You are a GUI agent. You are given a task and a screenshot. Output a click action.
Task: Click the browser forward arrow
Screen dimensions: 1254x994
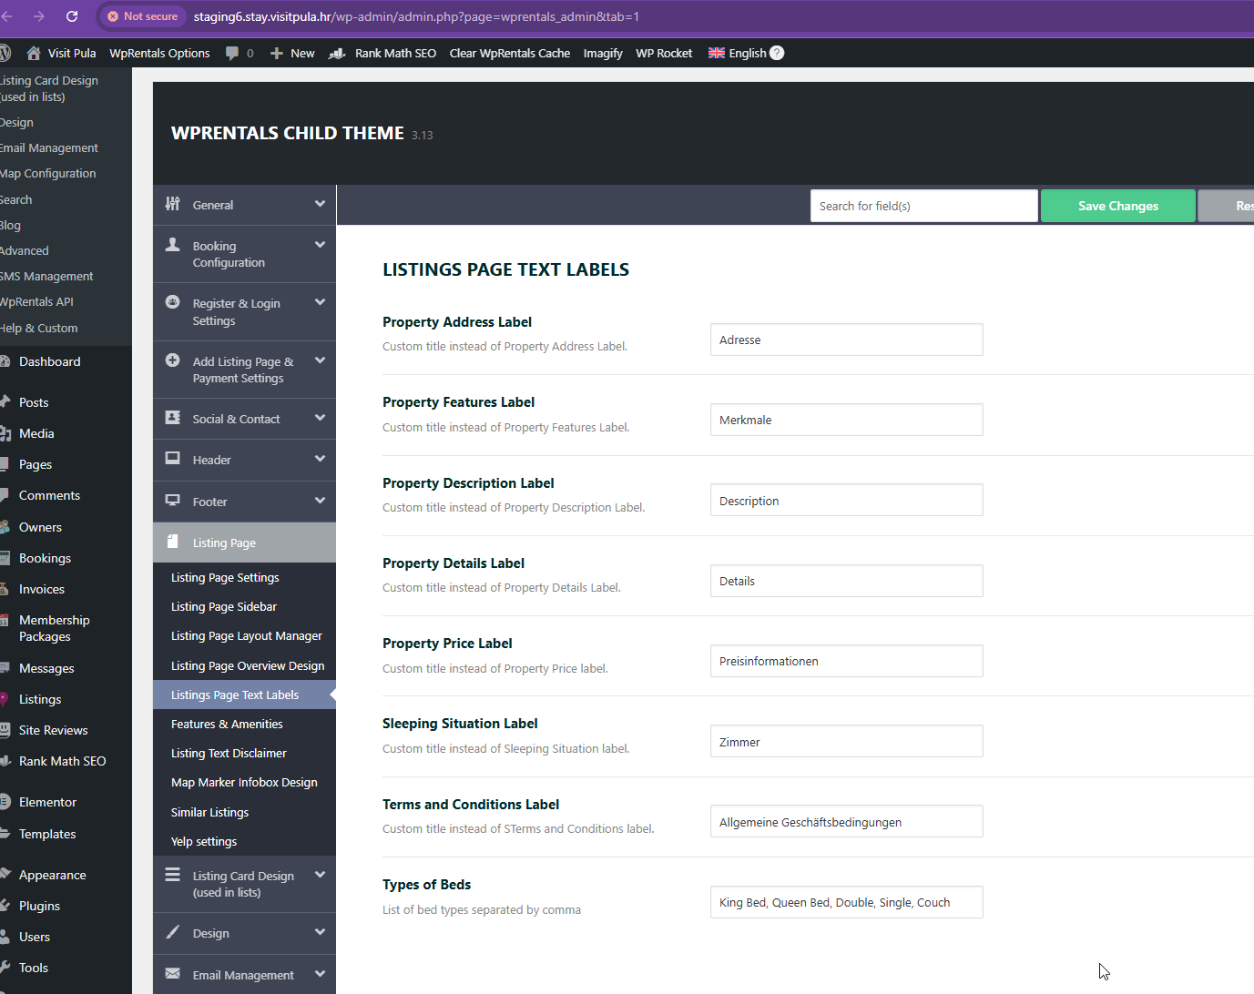point(38,16)
